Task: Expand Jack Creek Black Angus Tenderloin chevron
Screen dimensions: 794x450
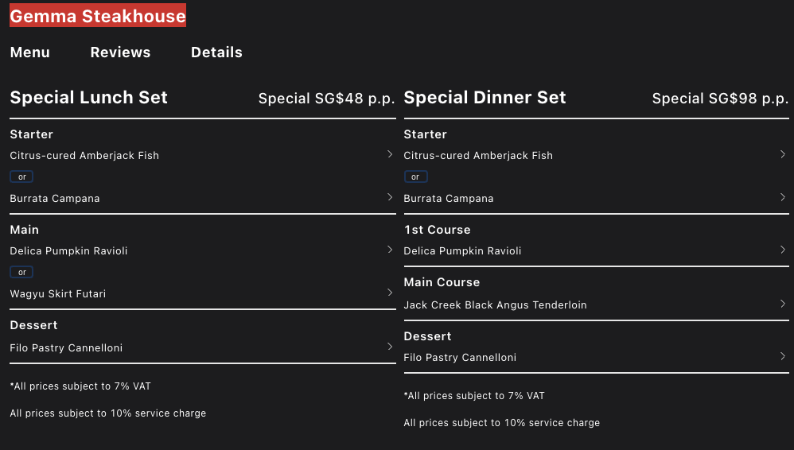Action: click(x=783, y=304)
